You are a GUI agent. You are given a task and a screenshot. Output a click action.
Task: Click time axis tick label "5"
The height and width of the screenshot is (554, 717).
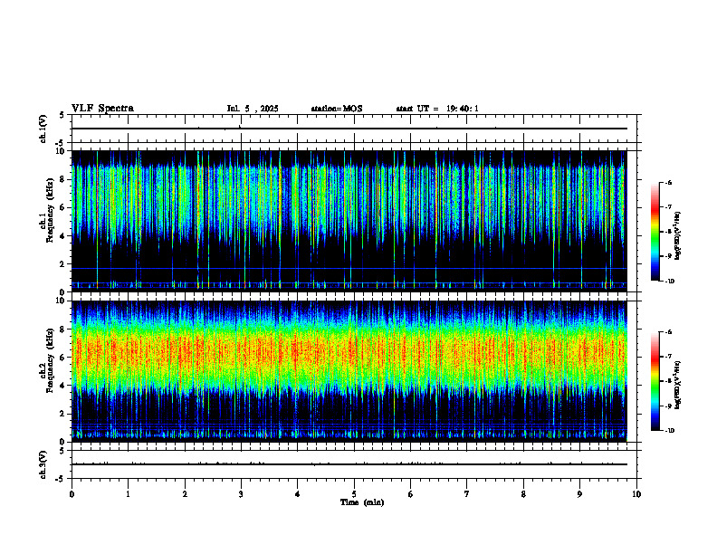[x=354, y=494]
